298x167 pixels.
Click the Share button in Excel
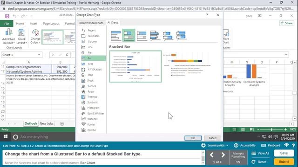[287, 23]
